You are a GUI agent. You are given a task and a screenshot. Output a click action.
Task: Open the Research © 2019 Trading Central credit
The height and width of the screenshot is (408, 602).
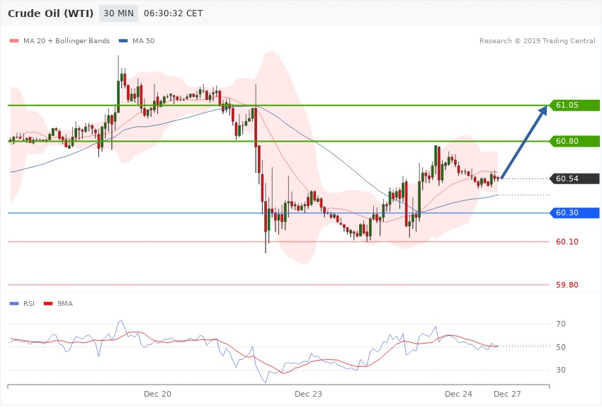(x=537, y=41)
